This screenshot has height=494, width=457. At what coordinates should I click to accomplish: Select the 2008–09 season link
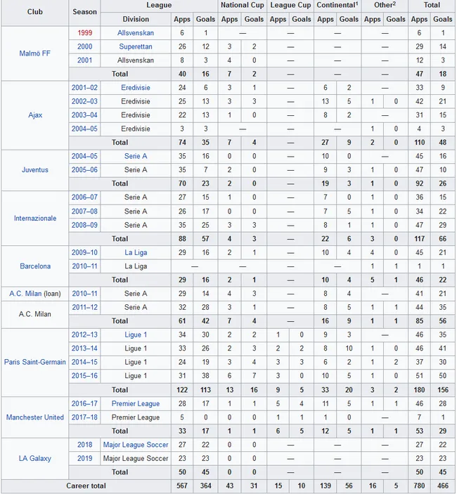pyautogui.click(x=84, y=225)
